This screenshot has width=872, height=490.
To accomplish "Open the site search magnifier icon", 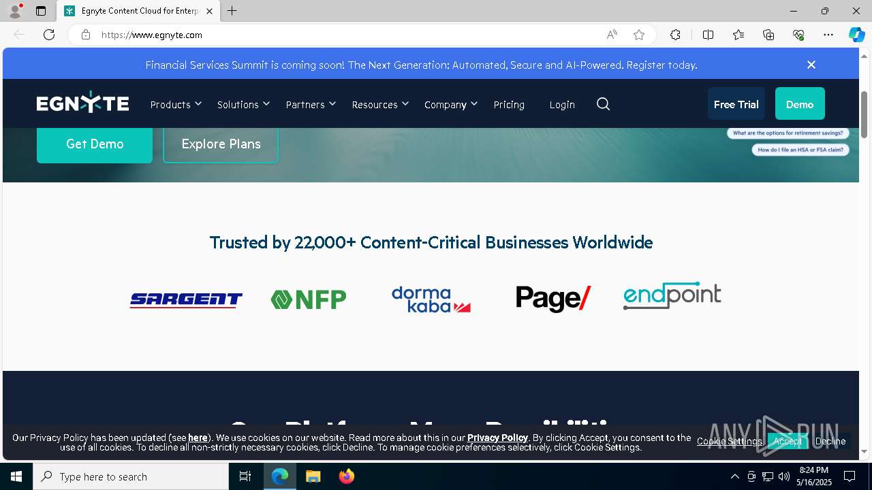I will point(603,104).
